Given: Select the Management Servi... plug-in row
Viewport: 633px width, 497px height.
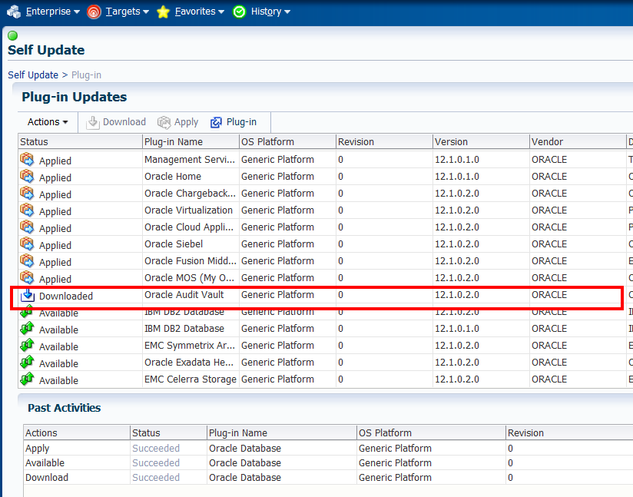Looking at the screenshot, I should click(x=326, y=160).
